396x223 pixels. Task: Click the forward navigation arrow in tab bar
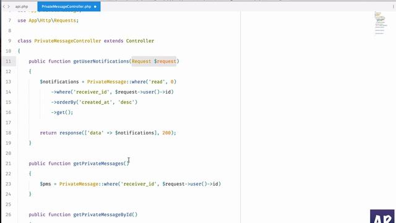(8, 7)
